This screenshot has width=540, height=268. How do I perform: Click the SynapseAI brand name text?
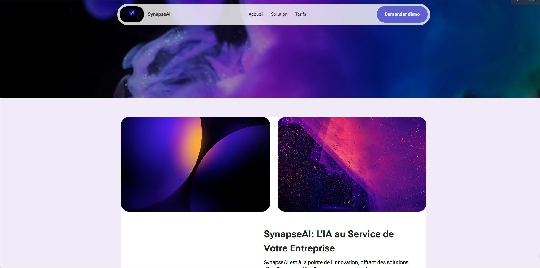pyautogui.click(x=159, y=14)
